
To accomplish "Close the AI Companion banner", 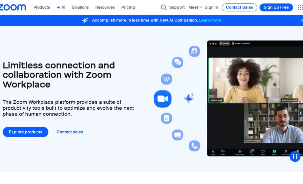I will tap(302, 20).
